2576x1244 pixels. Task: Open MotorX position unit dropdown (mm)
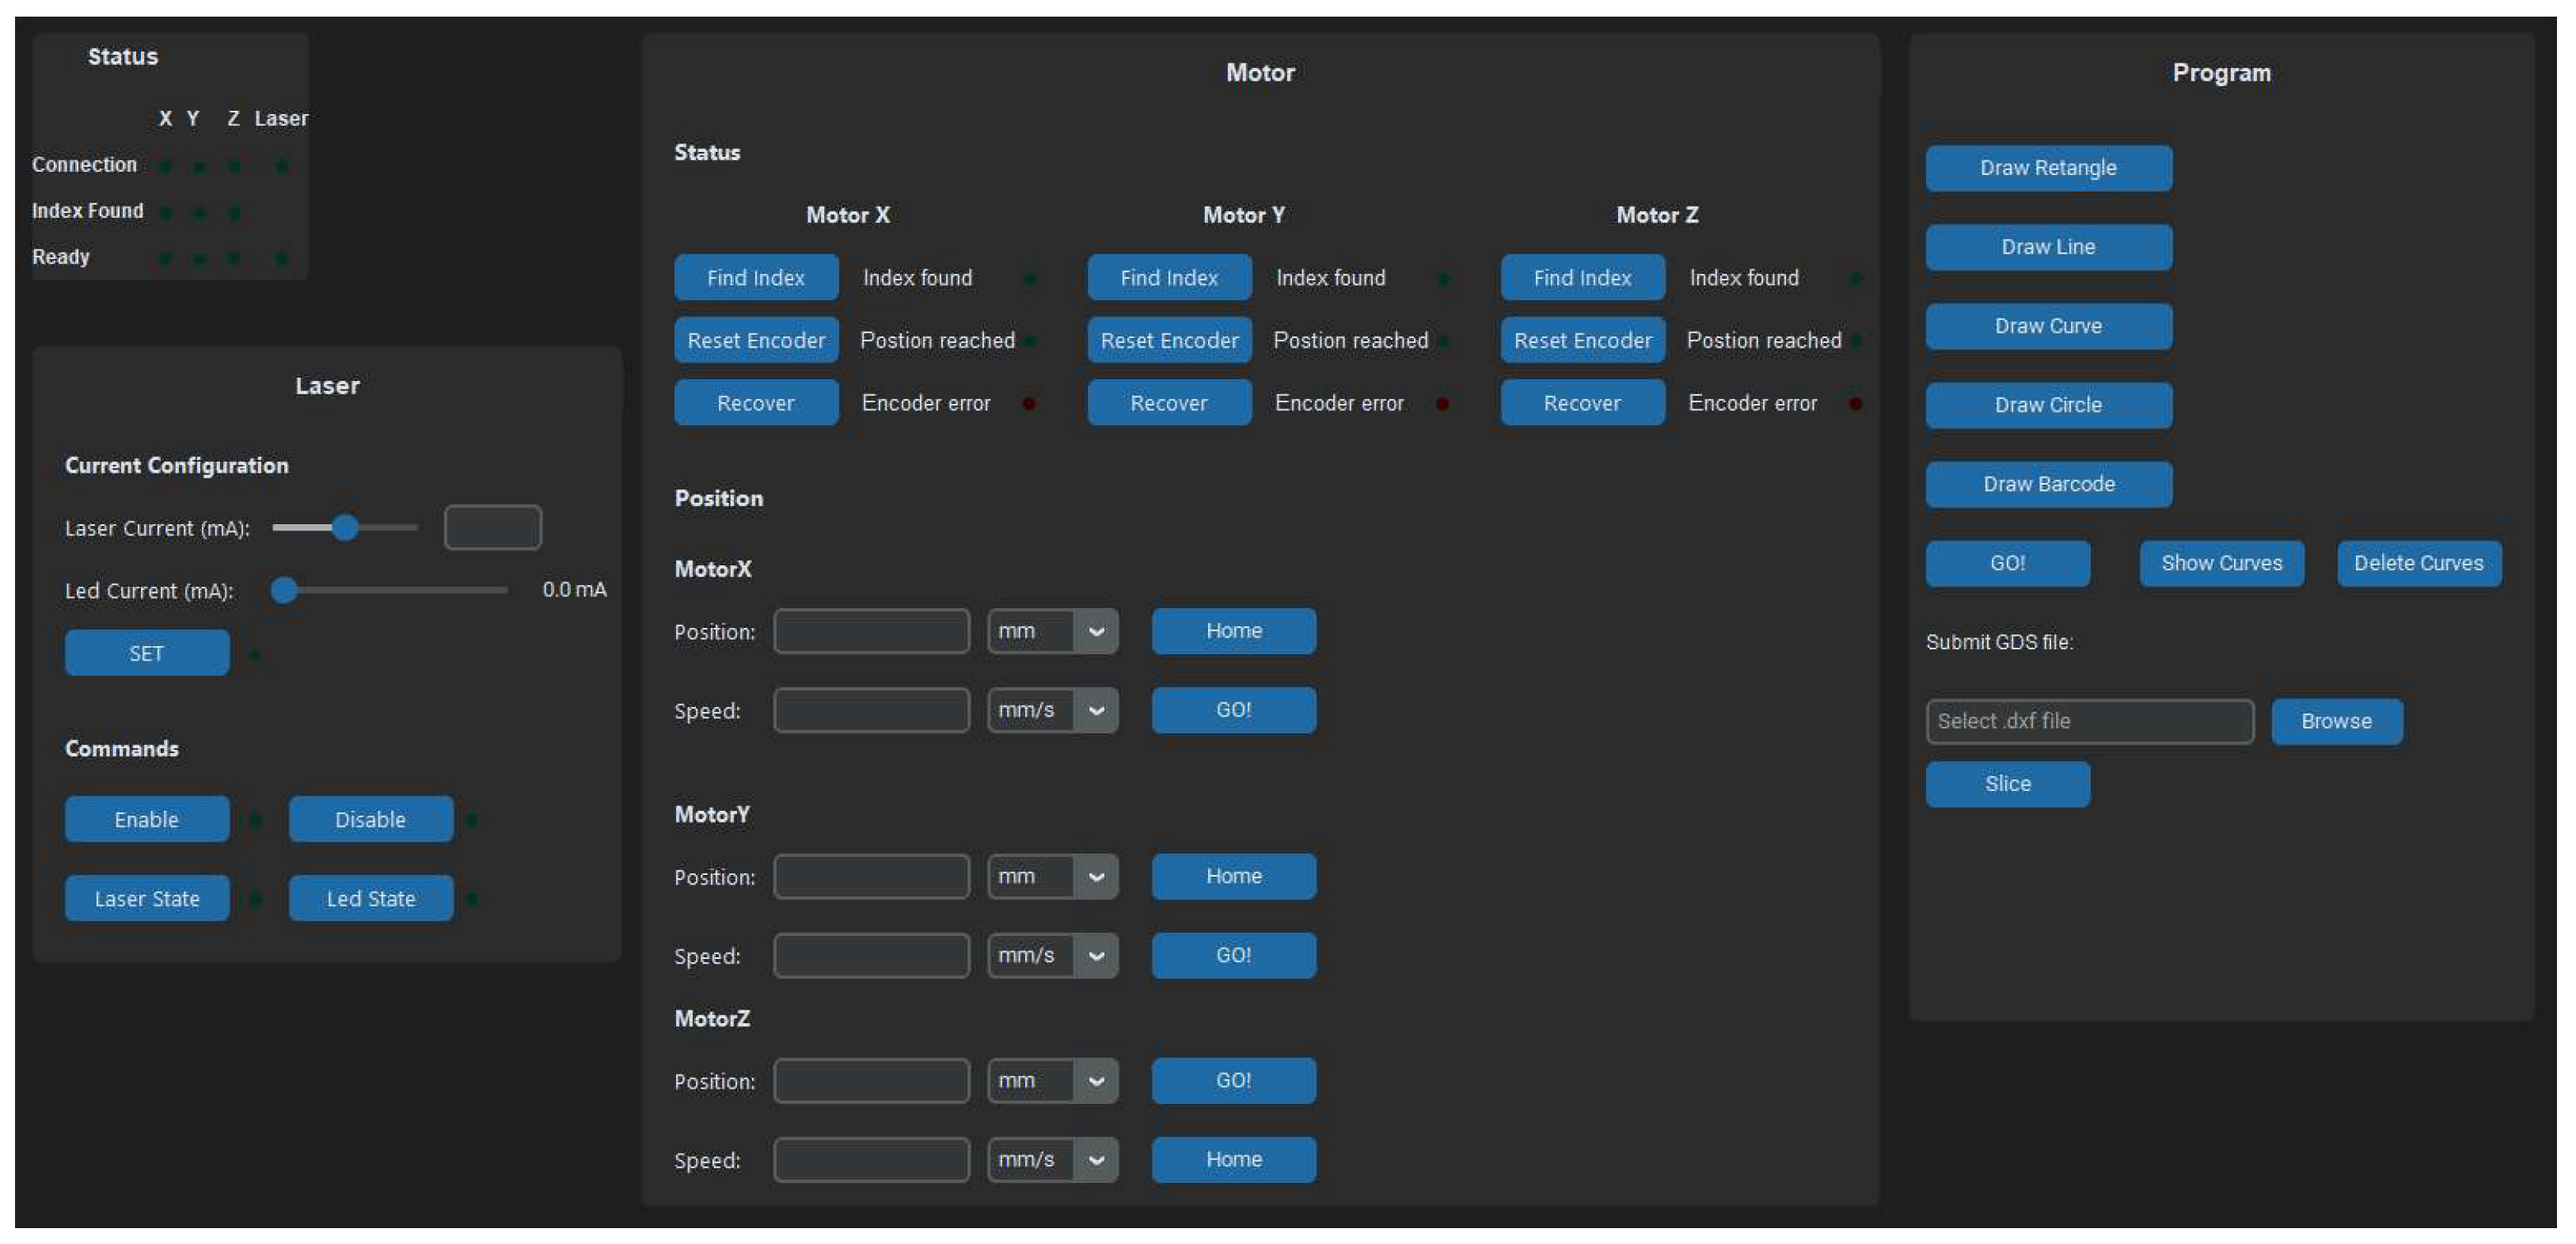1052,631
